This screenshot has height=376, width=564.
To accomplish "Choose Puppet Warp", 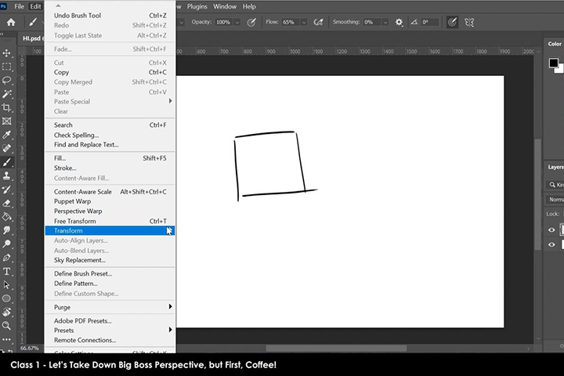I will [x=110, y=201].
